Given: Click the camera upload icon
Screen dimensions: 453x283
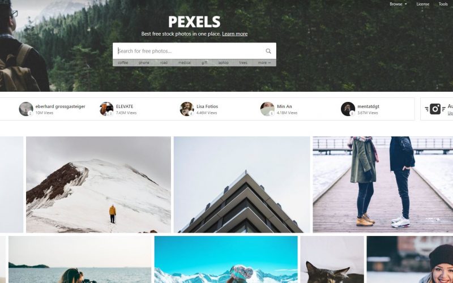Looking at the screenshot, I should click(x=435, y=109).
